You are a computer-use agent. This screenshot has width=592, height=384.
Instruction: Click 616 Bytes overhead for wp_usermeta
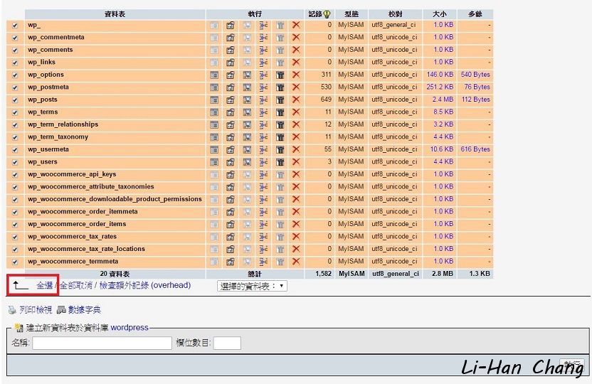coord(475,149)
